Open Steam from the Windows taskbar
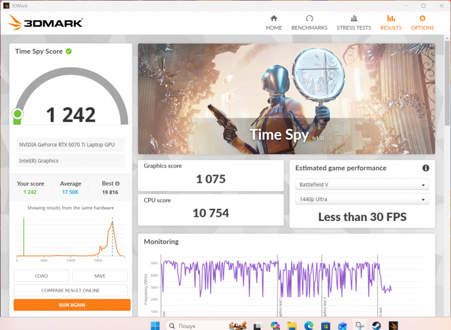The height and width of the screenshot is (330, 451). (x=377, y=325)
